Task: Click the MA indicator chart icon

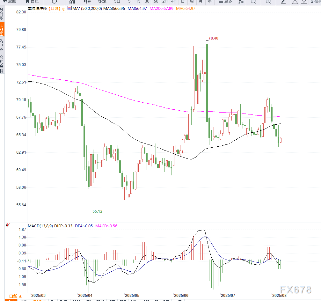Action: point(69,8)
